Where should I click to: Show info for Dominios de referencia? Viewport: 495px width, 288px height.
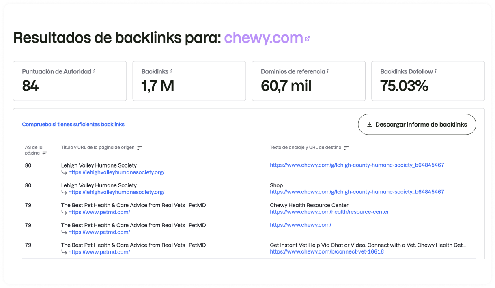(x=328, y=71)
